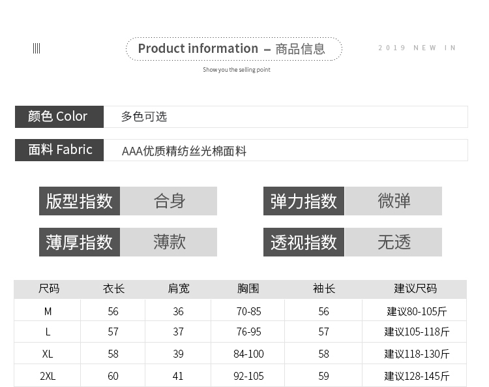The height and width of the screenshot is (387, 489).
Task: Click bust value 70-85
Action: [x=248, y=311]
